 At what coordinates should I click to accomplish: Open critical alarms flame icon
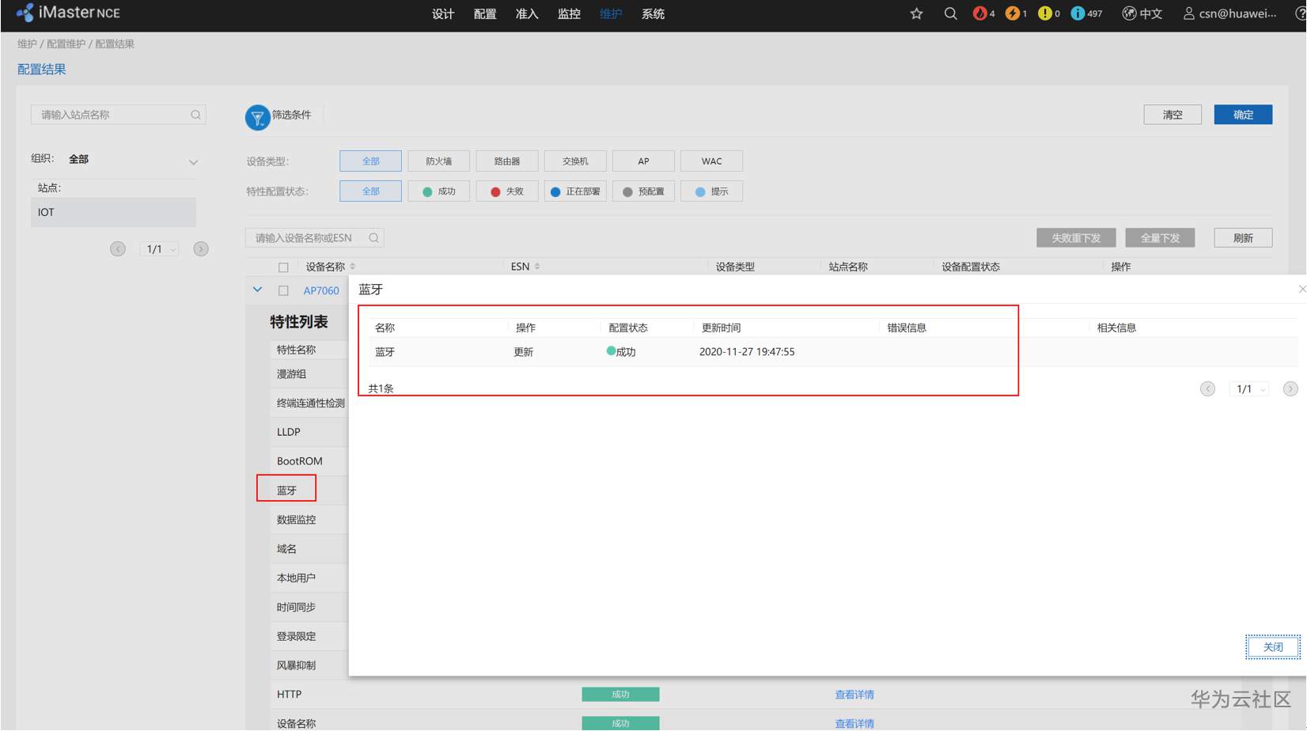point(980,13)
